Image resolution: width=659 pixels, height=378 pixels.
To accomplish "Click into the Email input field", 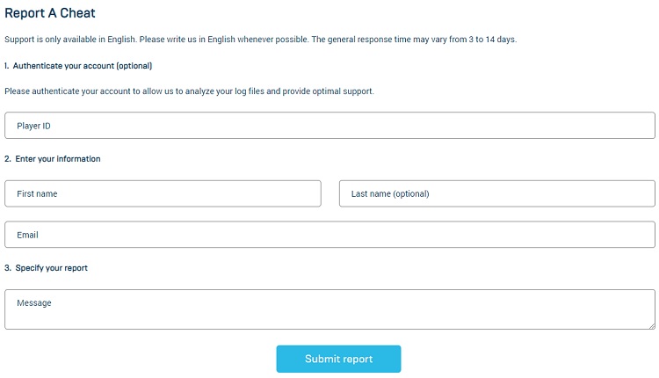I will (329, 235).
